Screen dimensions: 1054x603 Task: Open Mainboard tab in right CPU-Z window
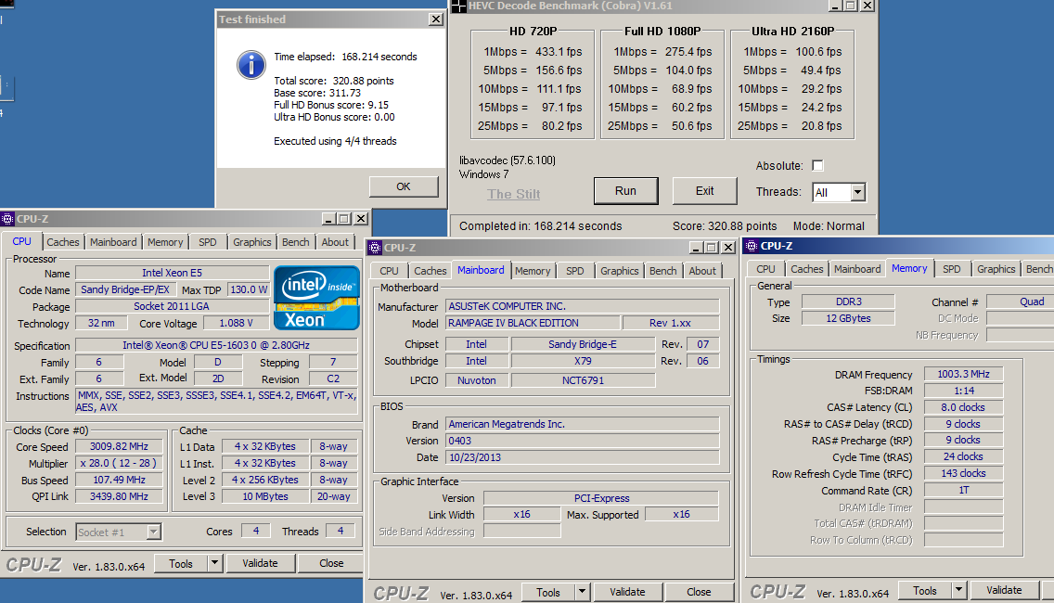click(857, 269)
